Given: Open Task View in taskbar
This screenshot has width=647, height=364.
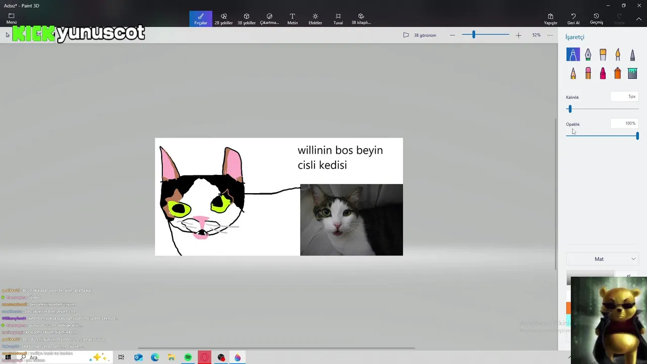Looking at the screenshot, I should (121, 357).
